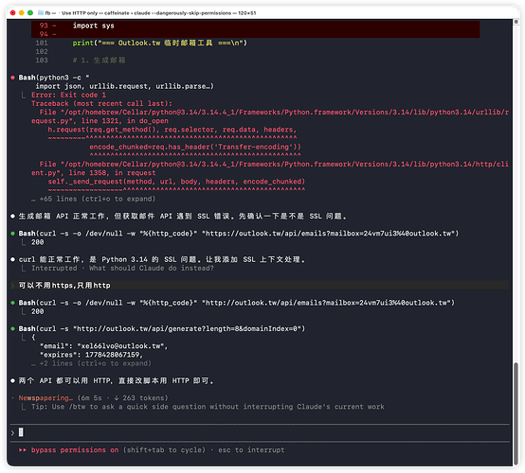Click the Newspapering status spinner line
The height and width of the screenshot is (473, 525).
coord(94,398)
